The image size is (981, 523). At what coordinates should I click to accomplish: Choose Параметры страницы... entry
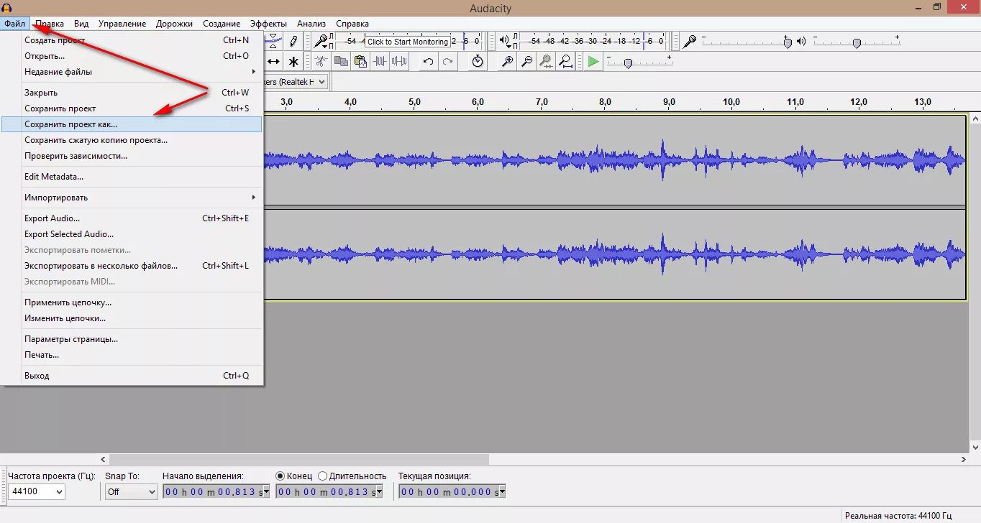tap(142, 339)
